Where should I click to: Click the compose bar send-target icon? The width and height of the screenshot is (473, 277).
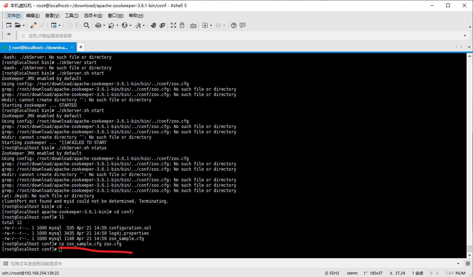point(5,264)
